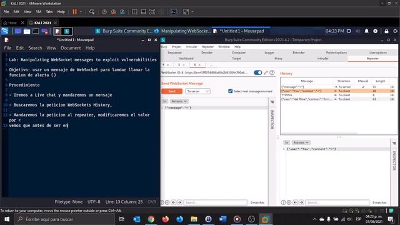Screen dimensions: 400x225
Task: Open VMware stretch display dropdown arrow
Action: [192, 12]
